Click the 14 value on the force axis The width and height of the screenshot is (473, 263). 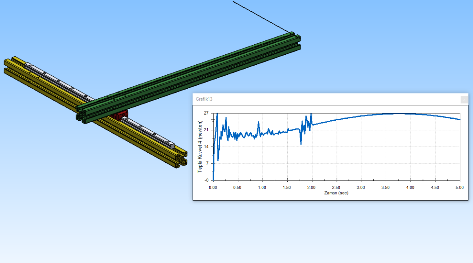(206, 147)
